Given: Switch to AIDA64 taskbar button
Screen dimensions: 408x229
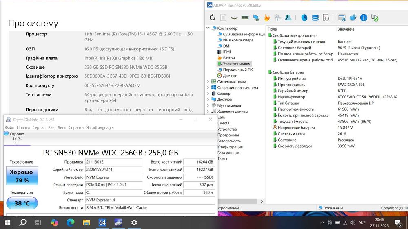Looking at the screenshot, I should pyautogui.click(x=102, y=222).
